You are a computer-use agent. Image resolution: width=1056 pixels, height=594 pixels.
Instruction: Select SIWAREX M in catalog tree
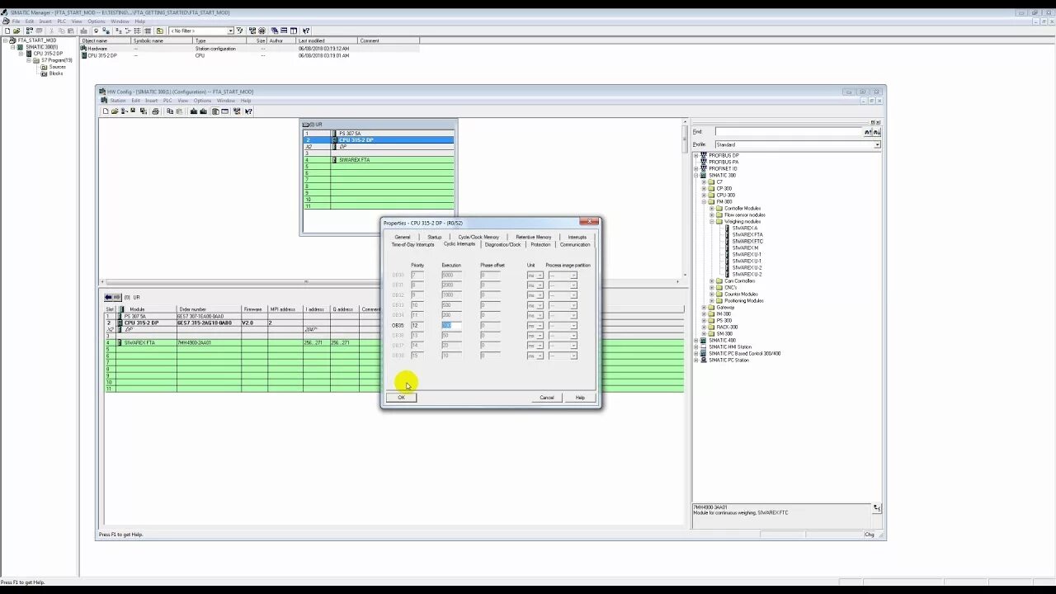coord(745,247)
